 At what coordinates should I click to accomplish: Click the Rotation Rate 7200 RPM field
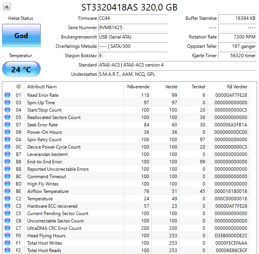click(x=237, y=37)
